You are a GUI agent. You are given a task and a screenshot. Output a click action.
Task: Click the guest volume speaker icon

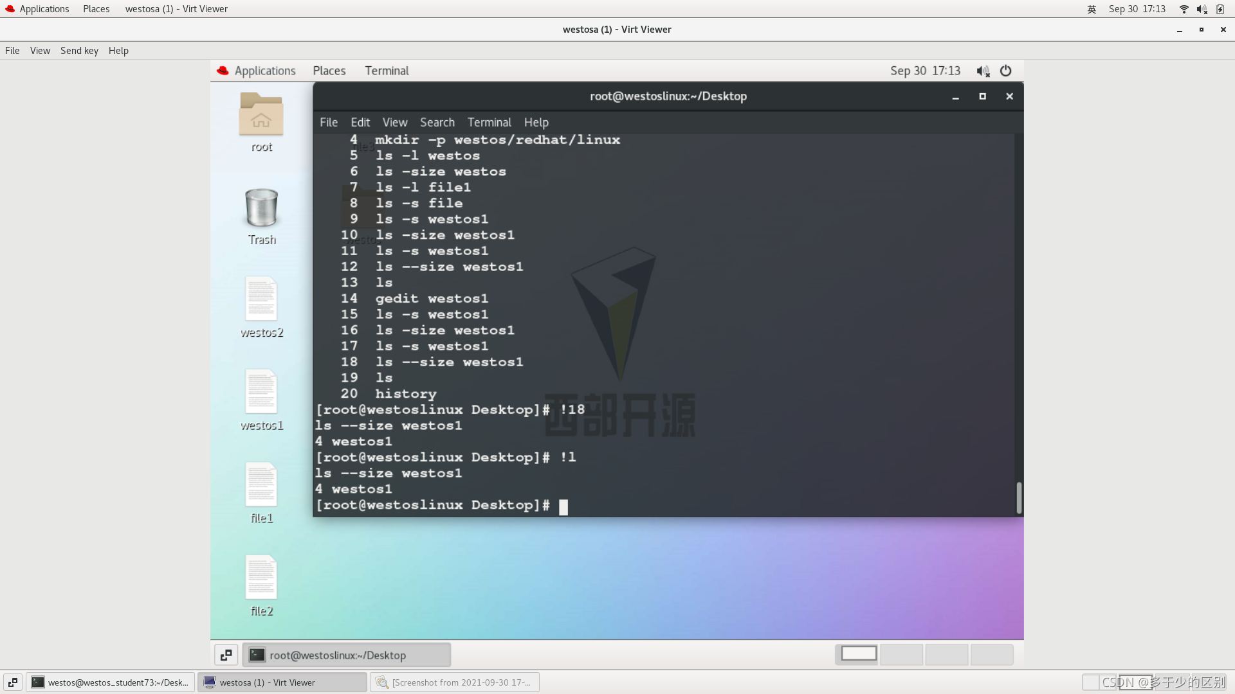[982, 71]
